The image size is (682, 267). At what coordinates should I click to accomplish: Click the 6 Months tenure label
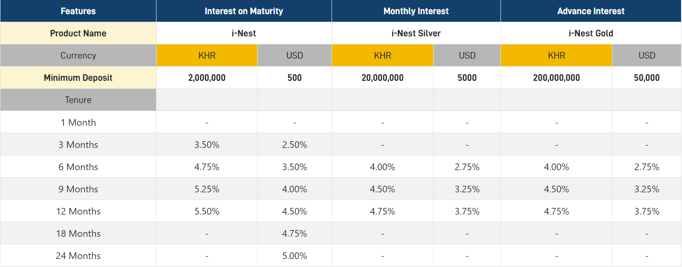pos(78,167)
